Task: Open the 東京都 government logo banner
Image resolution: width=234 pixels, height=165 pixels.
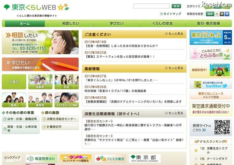Action: [145, 158]
